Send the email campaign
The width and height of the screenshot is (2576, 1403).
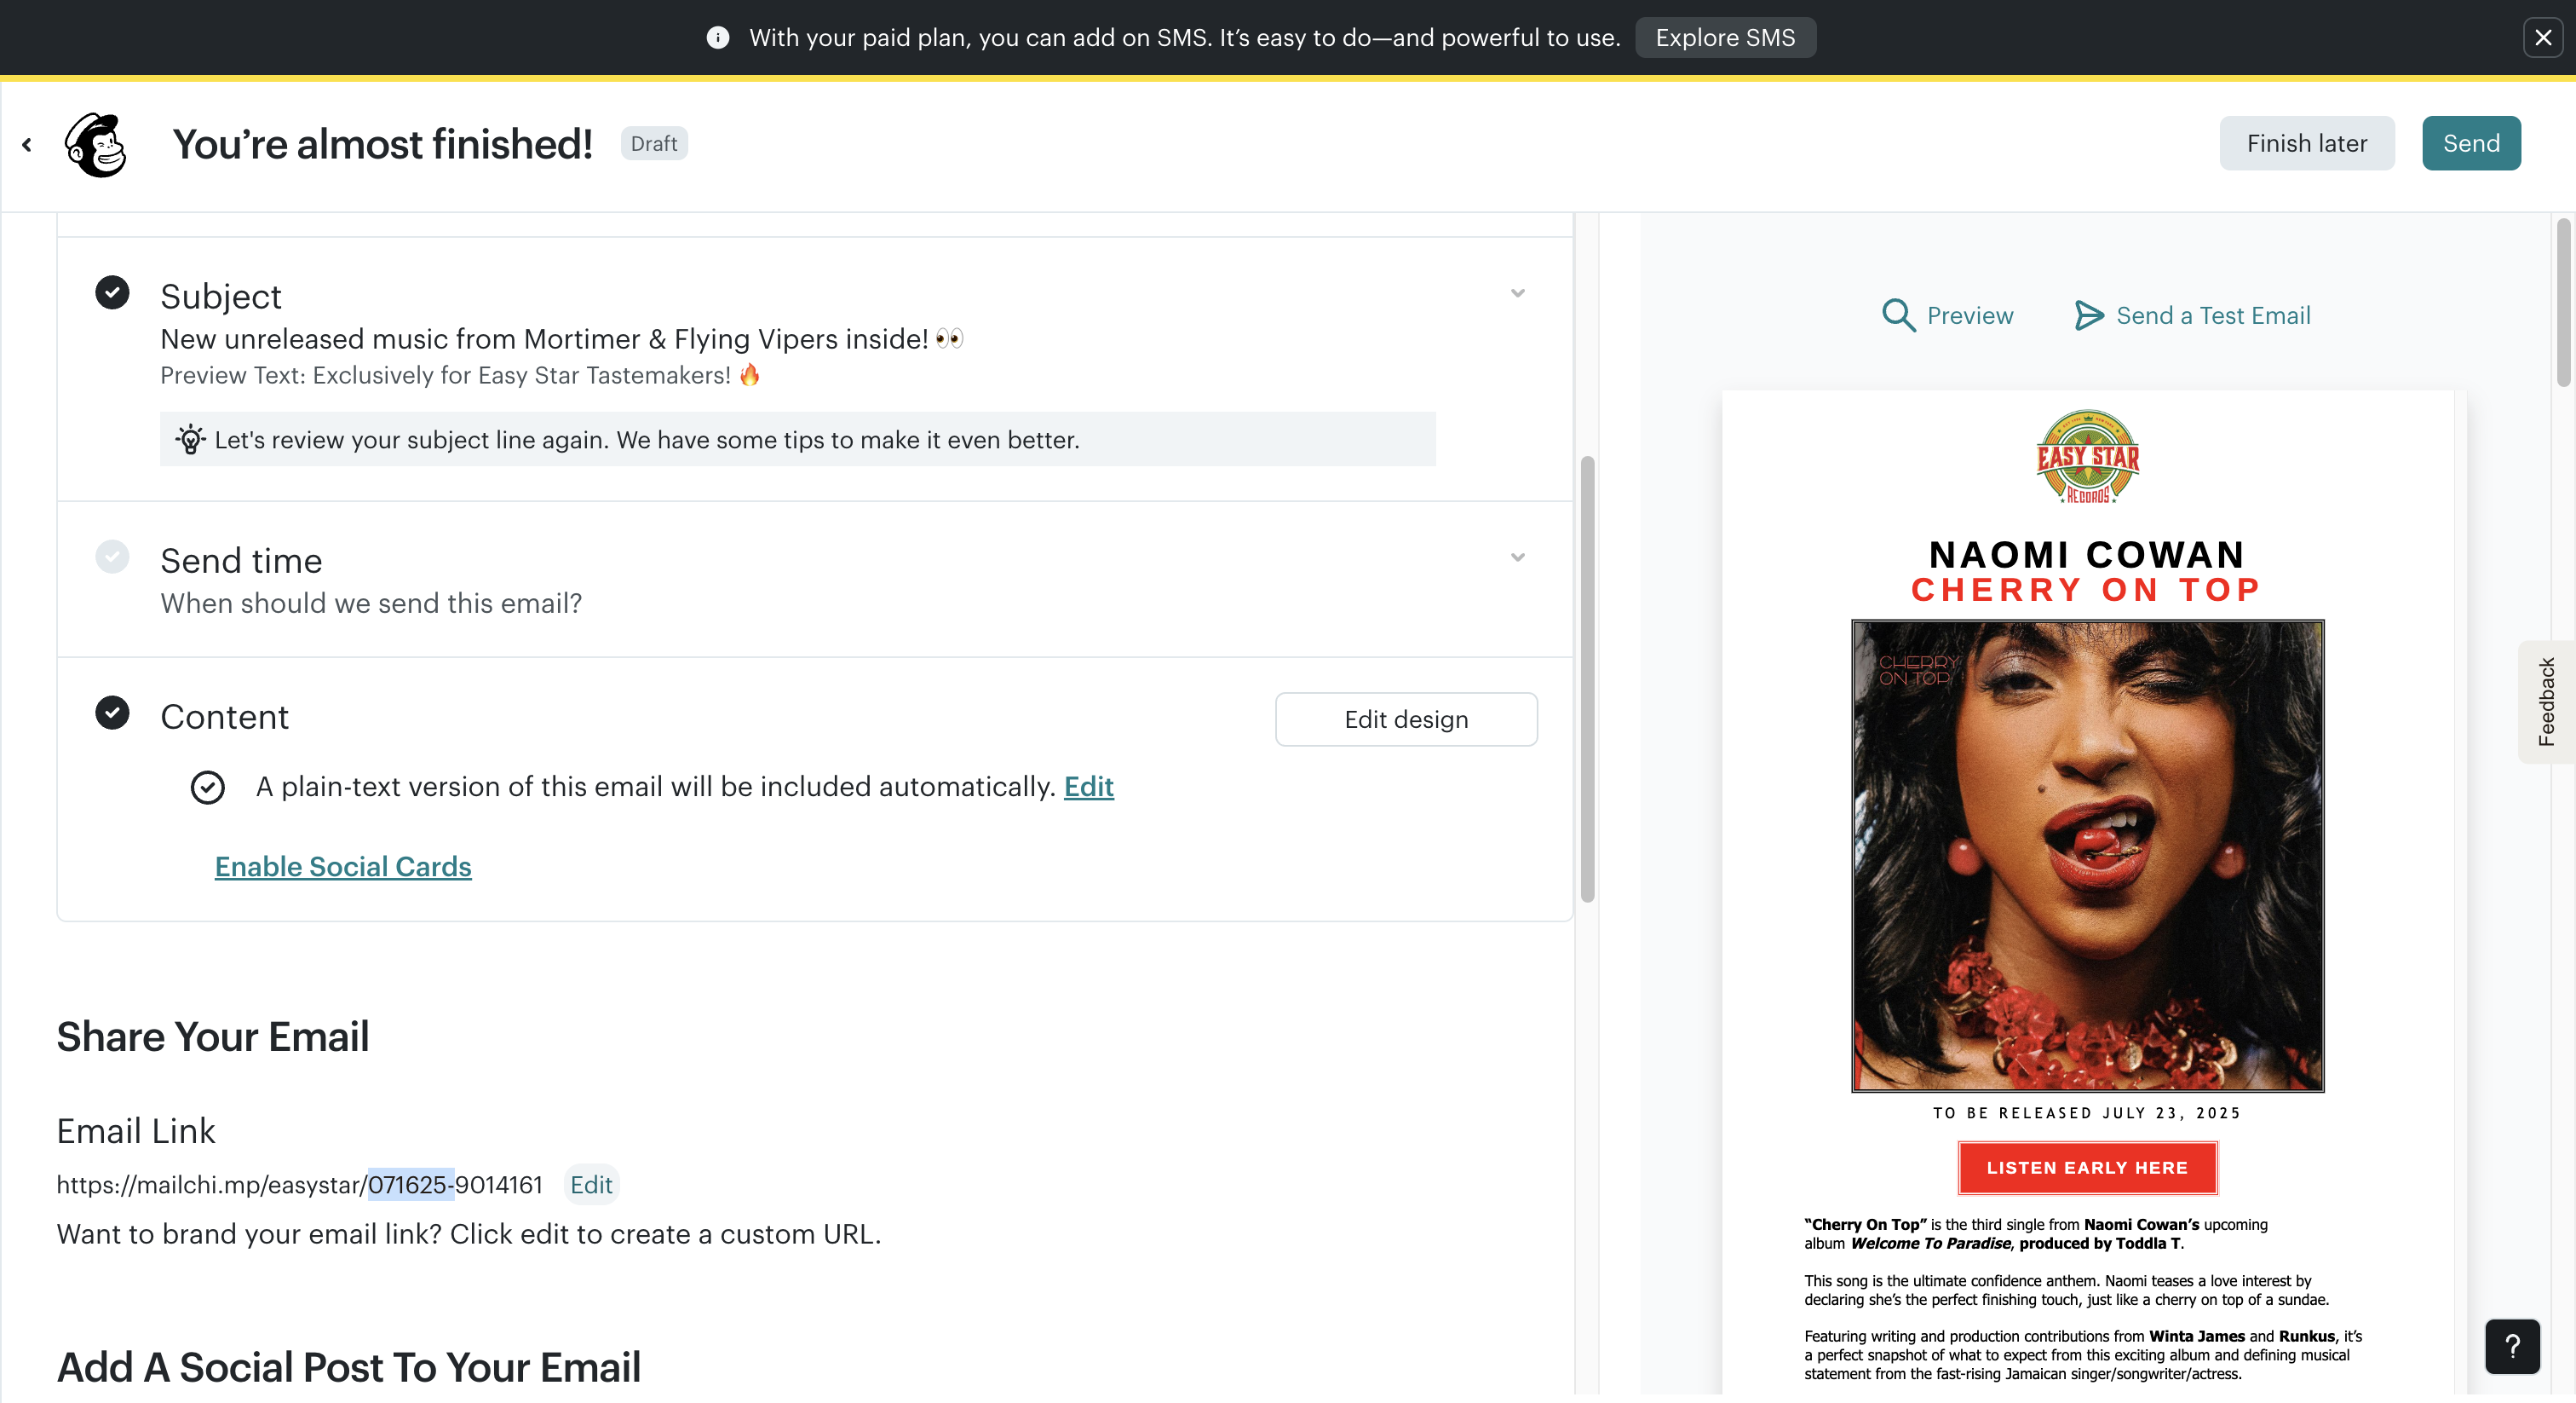click(x=2471, y=143)
